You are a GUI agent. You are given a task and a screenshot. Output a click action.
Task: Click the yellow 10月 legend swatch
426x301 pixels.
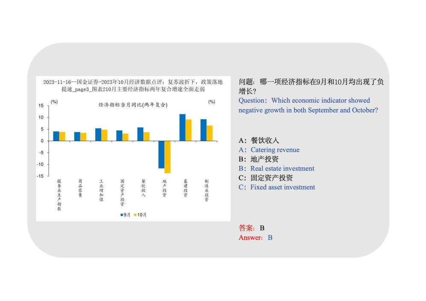click(x=135, y=215)
